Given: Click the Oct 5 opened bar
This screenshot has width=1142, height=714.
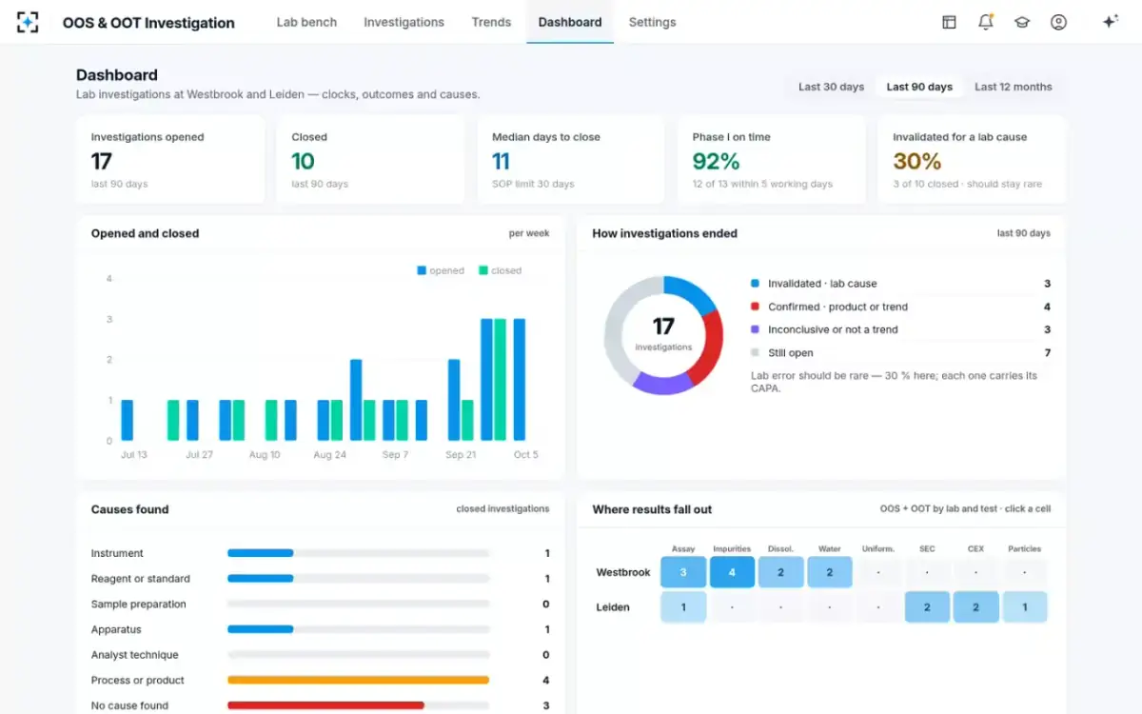Looking at the screenshot, I should click(x=520, y=380).
